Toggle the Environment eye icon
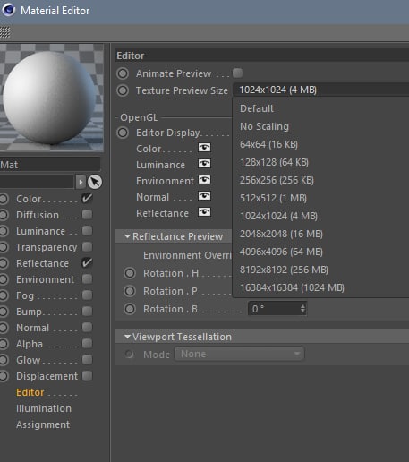The image size is (409, 462). pos(204,180)
